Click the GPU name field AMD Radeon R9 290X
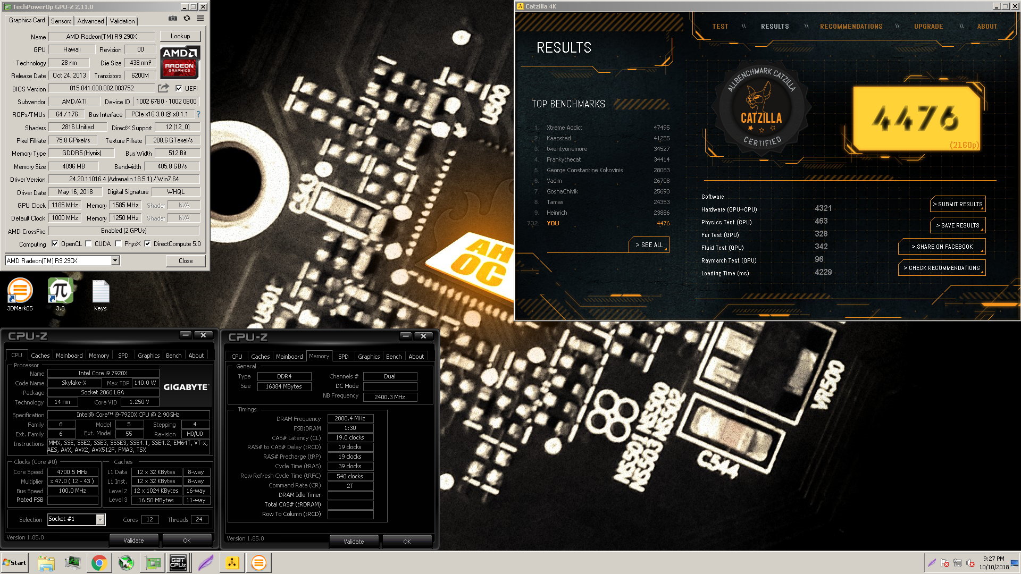This screenshot has width=1021, height=574. coord(102,37)
